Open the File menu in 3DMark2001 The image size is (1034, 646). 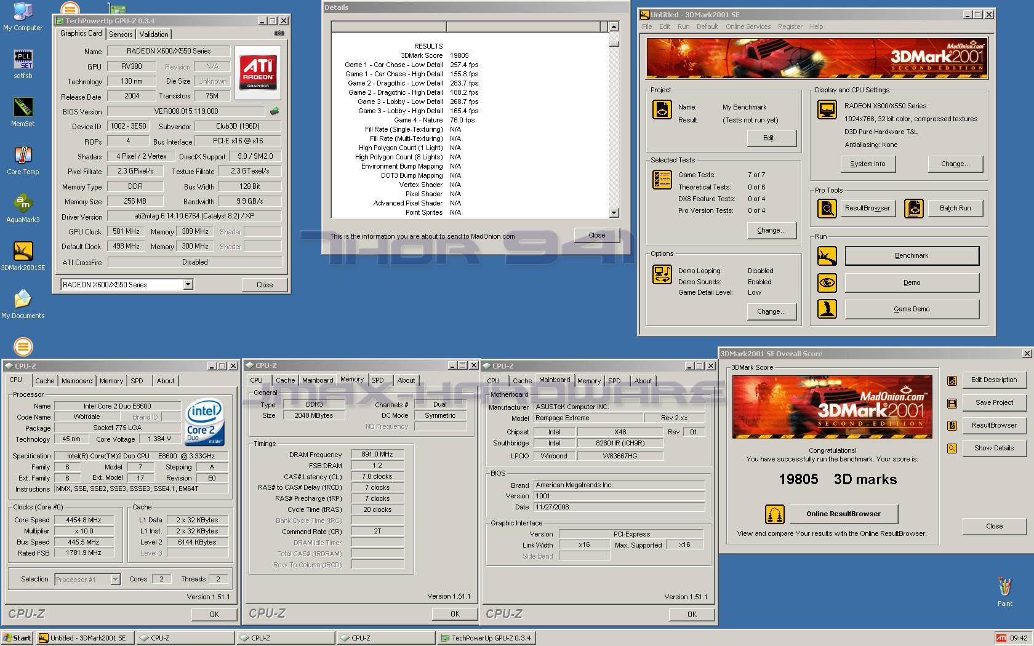coord(647,26)
